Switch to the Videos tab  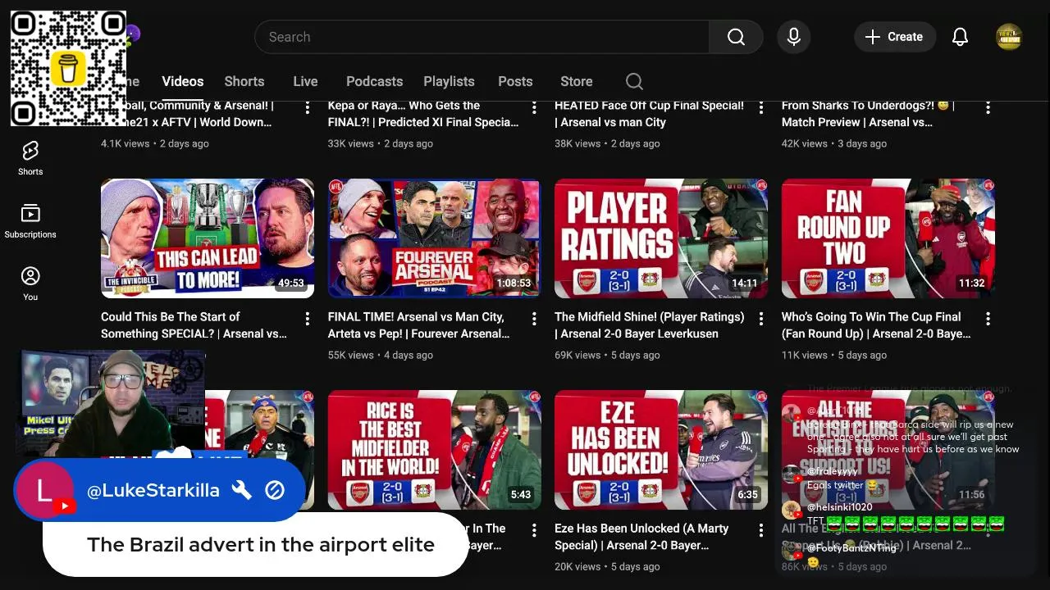tap(182, 81)
